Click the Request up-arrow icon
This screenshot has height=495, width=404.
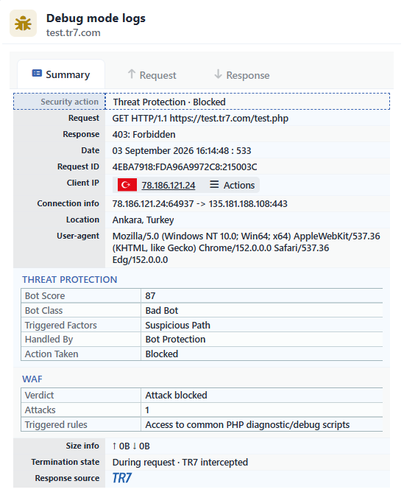click(132, 74)
